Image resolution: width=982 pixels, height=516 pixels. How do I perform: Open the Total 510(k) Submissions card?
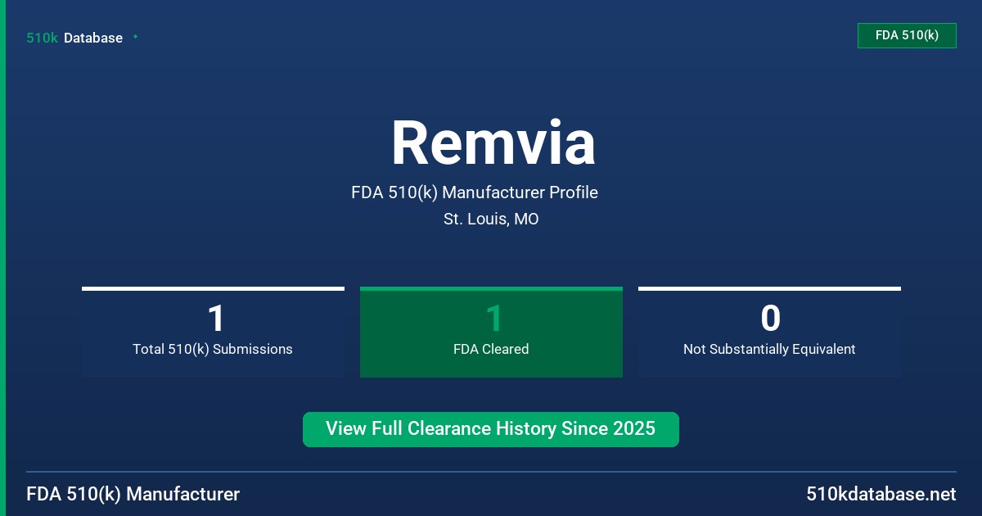(x=213, y=332)
